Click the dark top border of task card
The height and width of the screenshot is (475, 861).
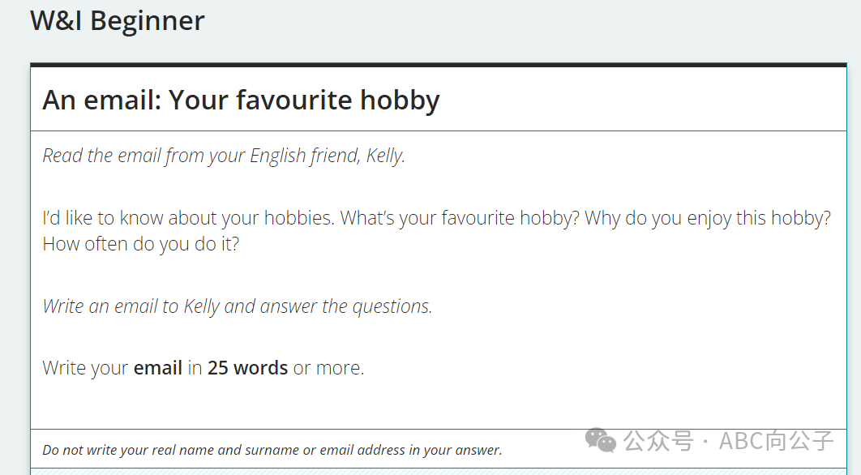(438, 65)
